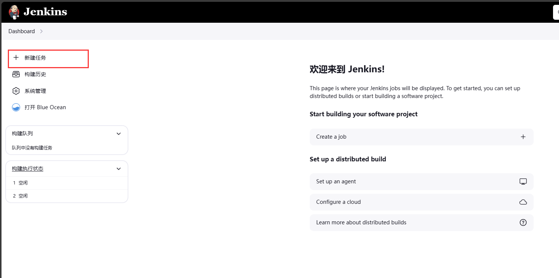Select the 新建任务 sidebar label
Screen dimensions: 559x278
[35, 58]
